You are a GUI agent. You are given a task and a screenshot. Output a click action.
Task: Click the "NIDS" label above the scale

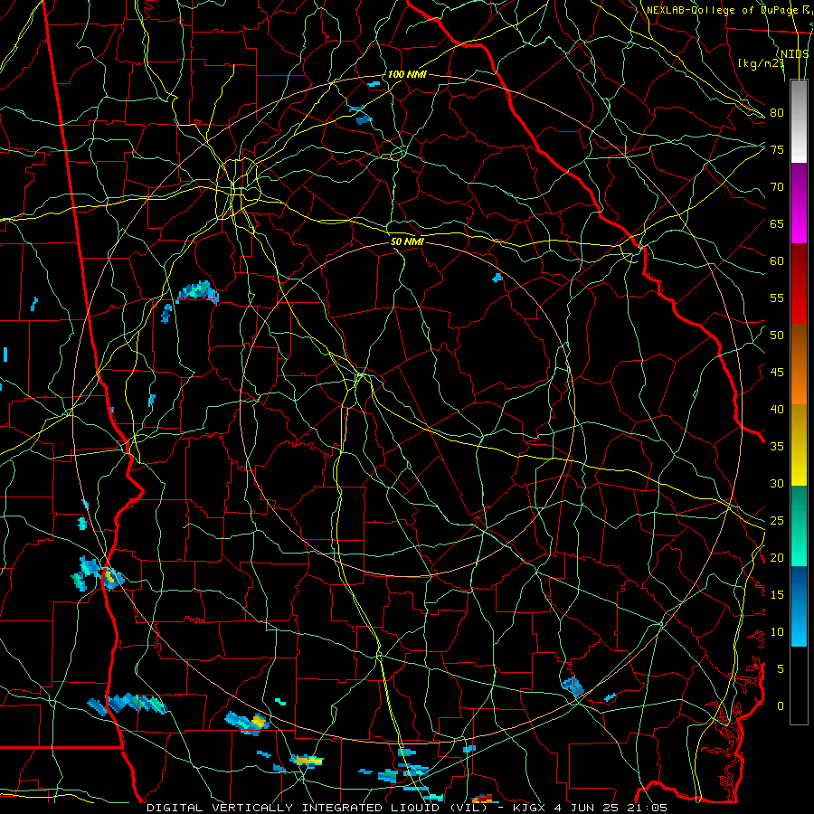click(x=795, y=54)
